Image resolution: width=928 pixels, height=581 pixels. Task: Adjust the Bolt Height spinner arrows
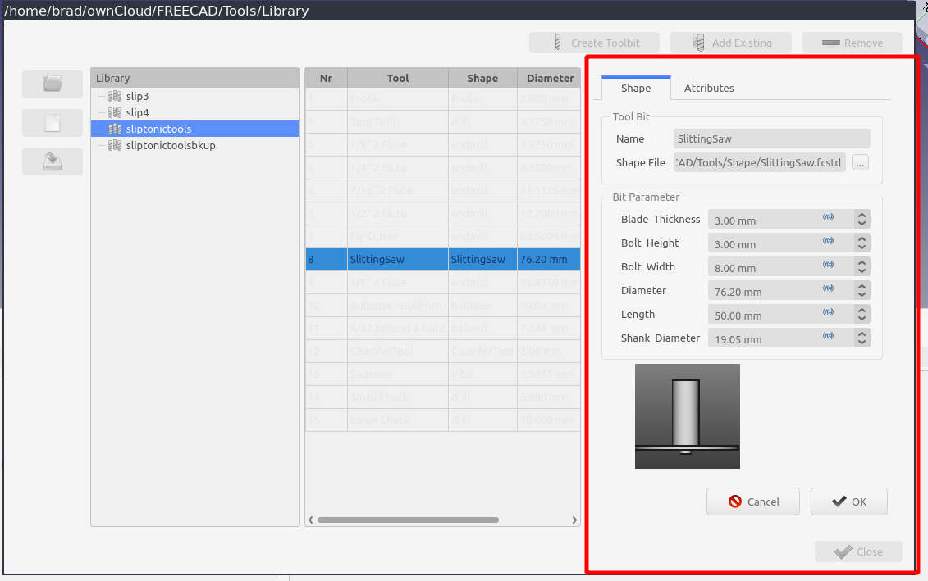862,243
